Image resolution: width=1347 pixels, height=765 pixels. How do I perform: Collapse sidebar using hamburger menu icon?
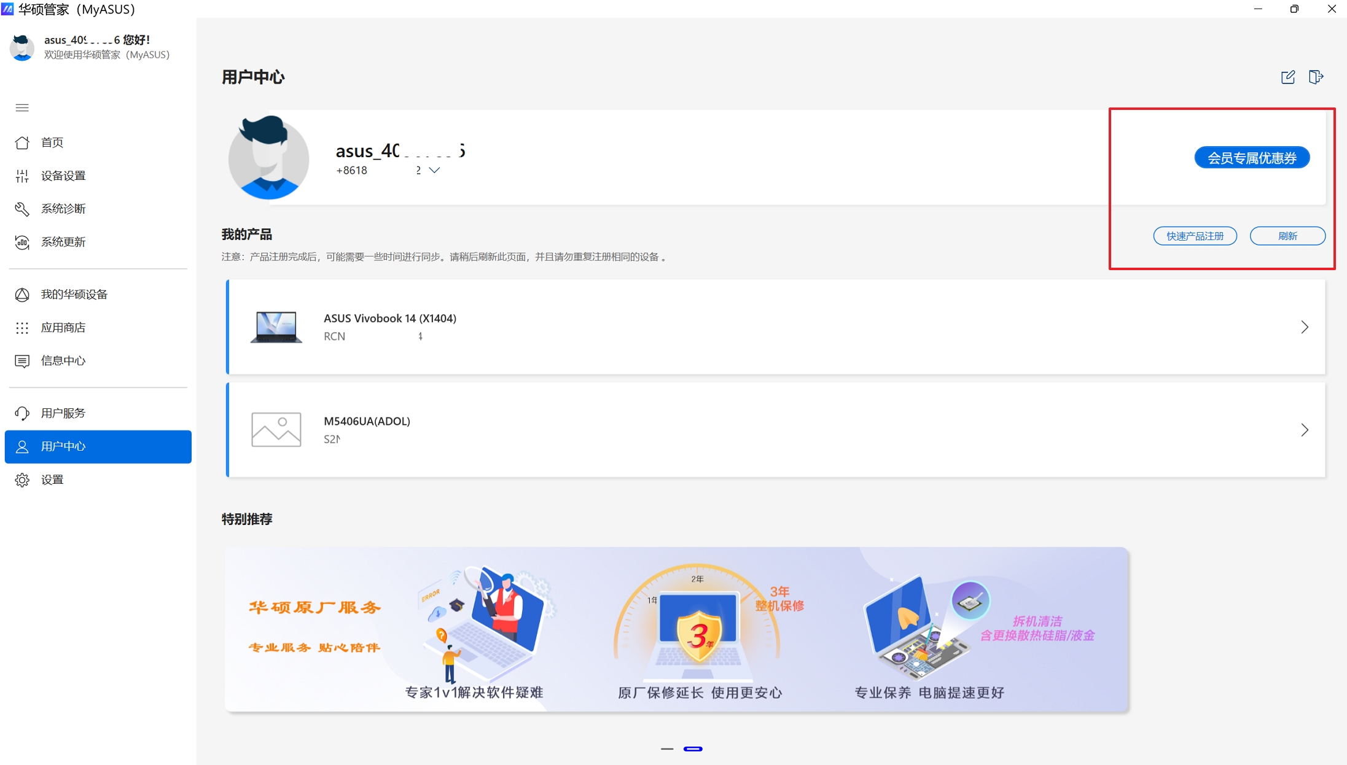click(22, 108)
